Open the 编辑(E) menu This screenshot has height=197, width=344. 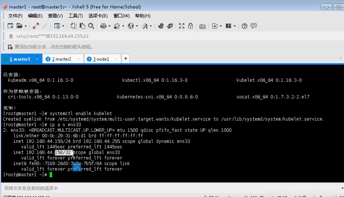point(35,16)
